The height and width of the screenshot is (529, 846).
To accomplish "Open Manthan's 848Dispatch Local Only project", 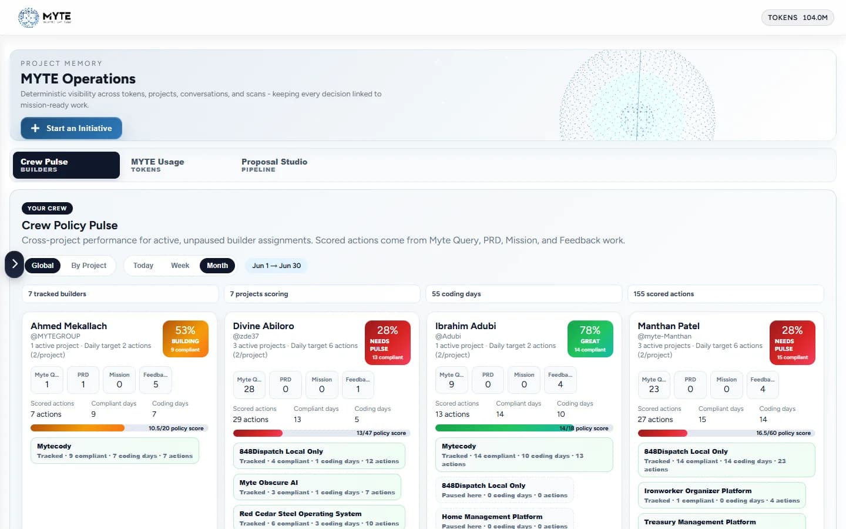I will [x=726, y=460].
